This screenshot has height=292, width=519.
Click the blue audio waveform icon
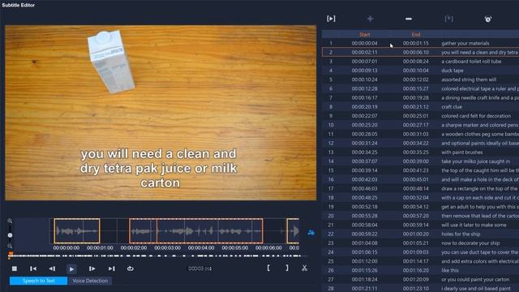point(311,233)
